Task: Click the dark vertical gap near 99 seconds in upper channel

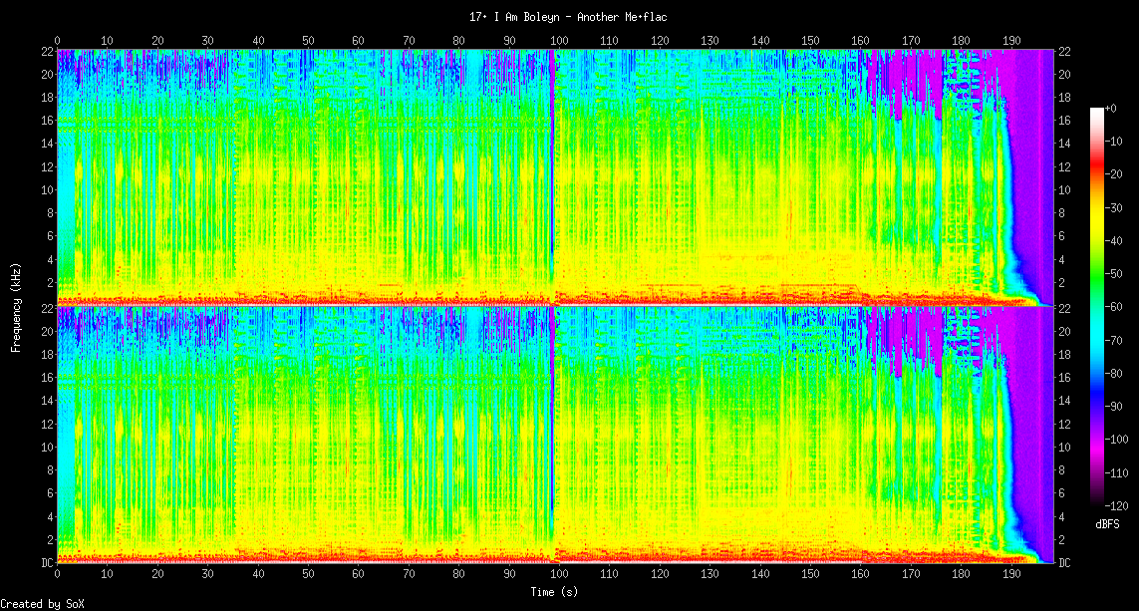Action: tap(552, 169)
